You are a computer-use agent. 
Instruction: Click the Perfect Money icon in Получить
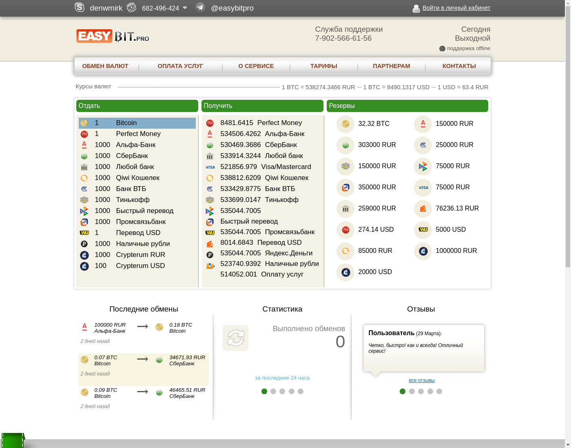(x=210, y=123)
